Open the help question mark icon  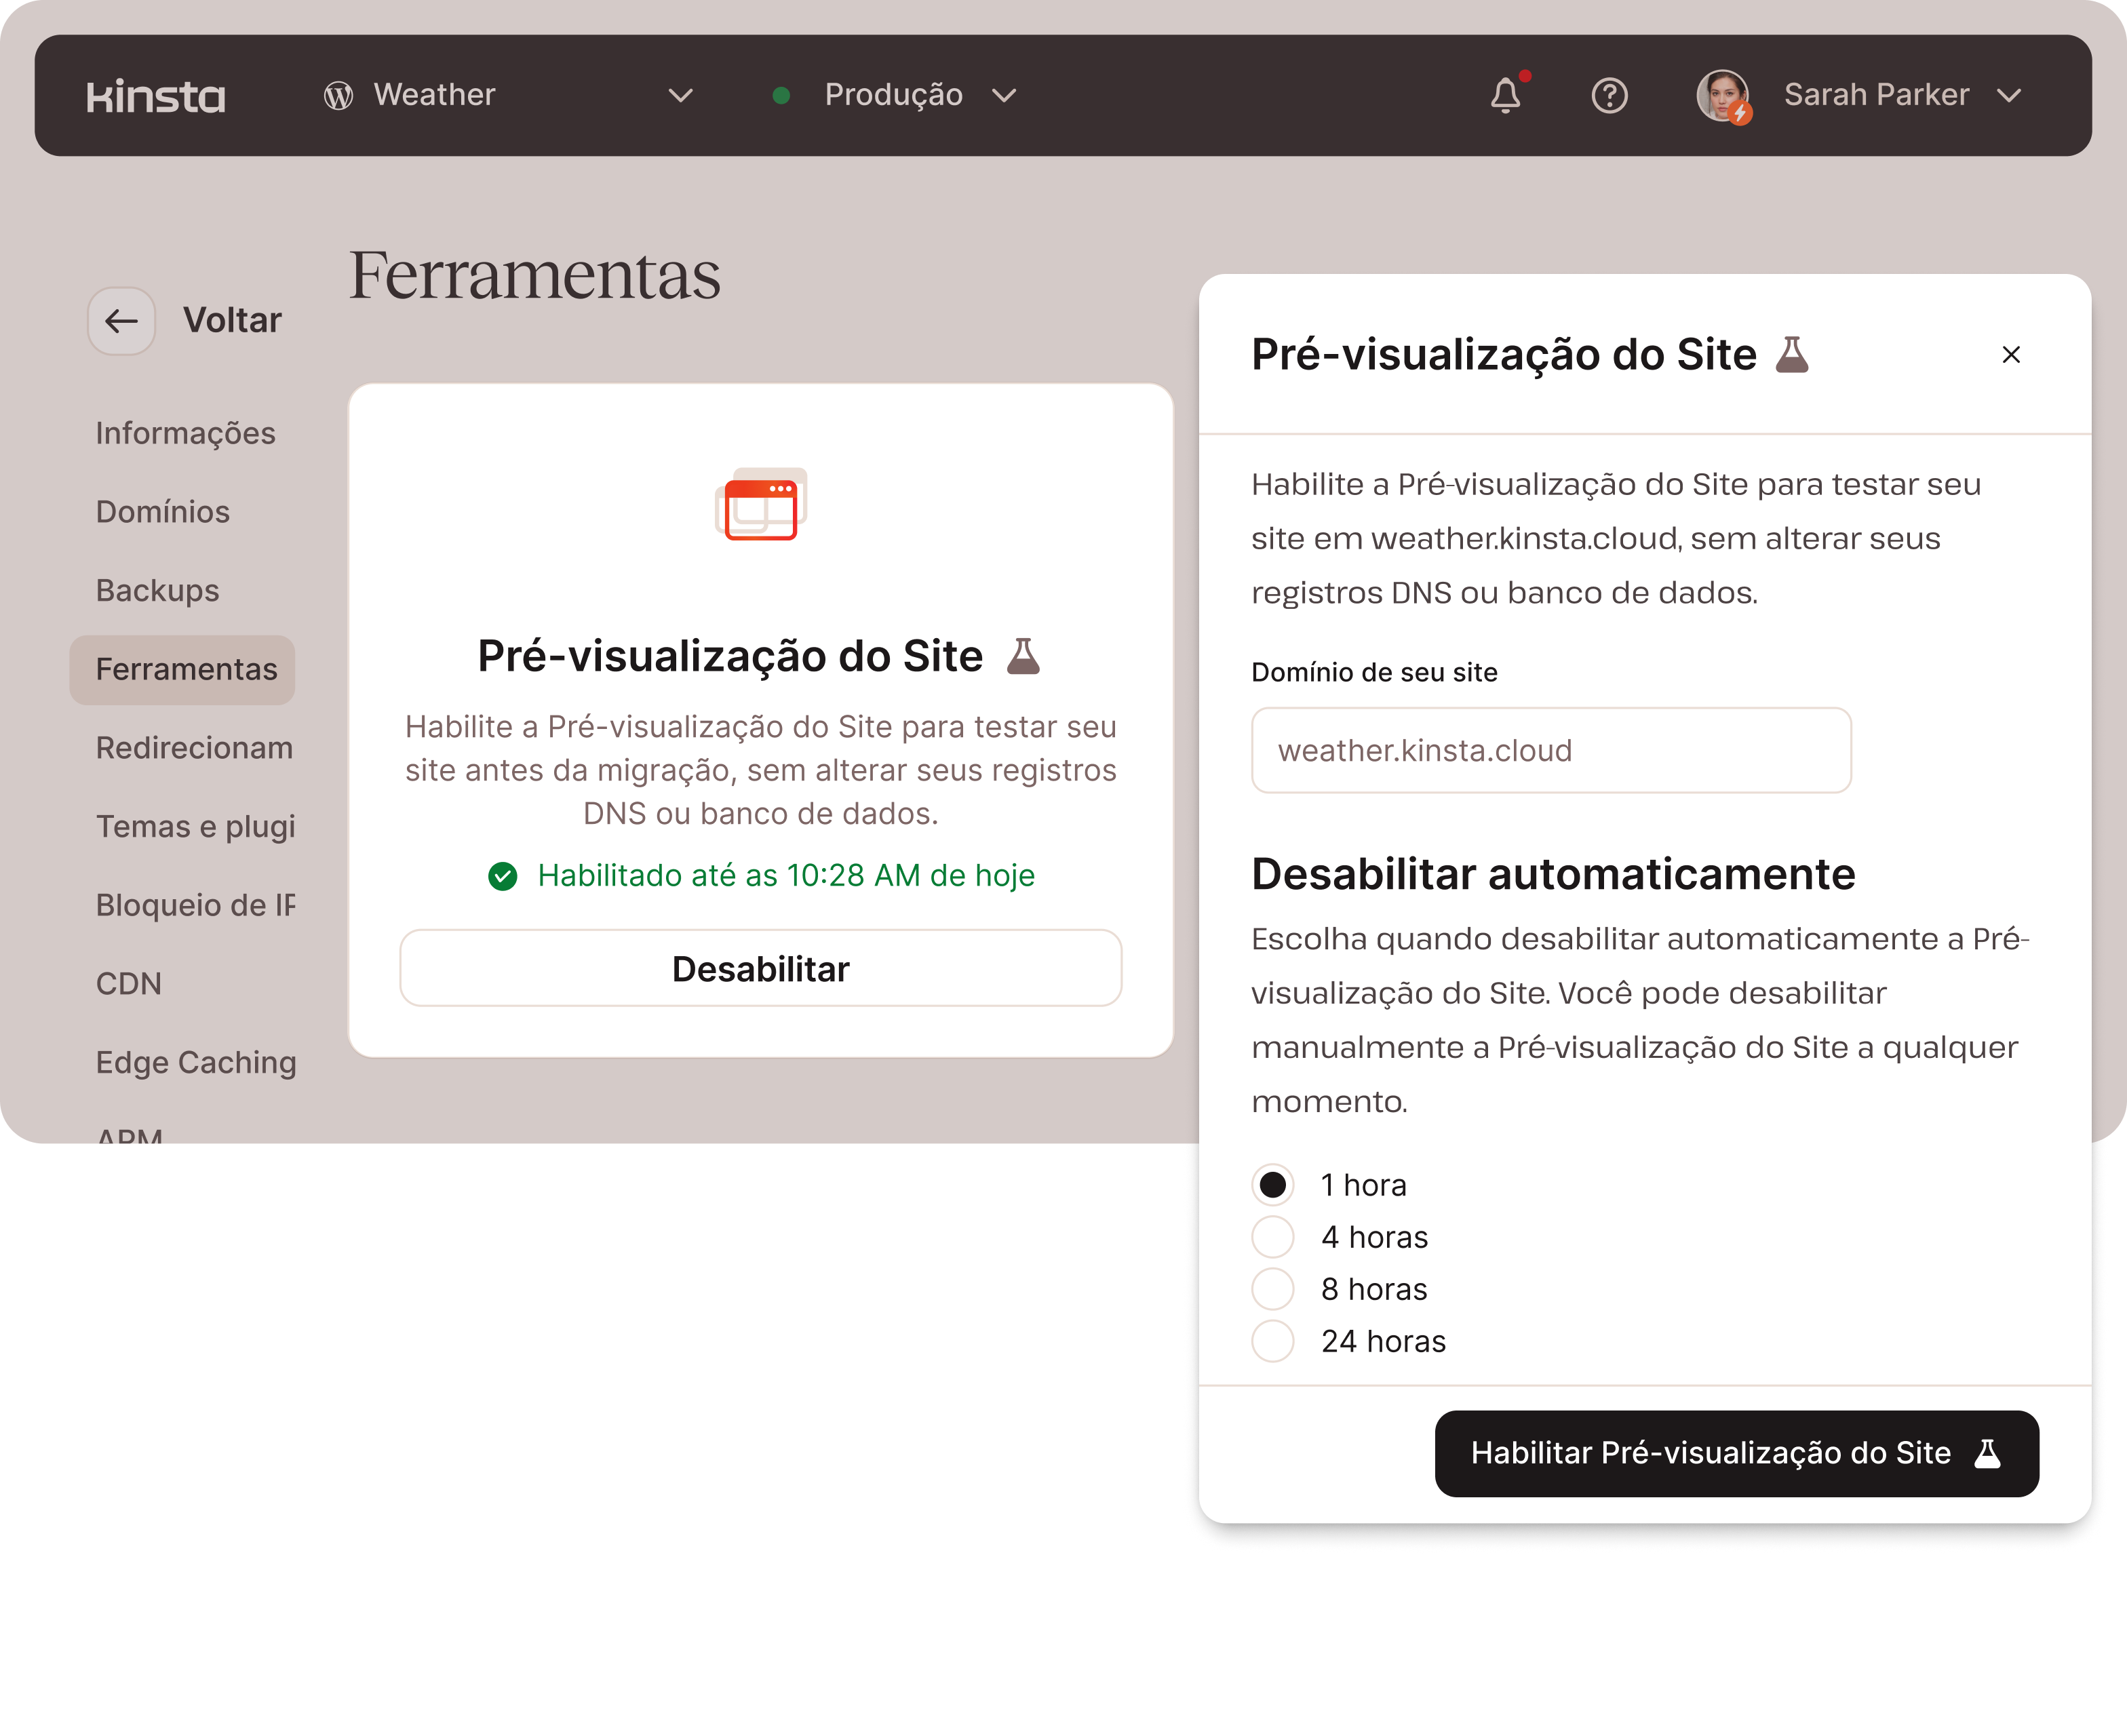[x=1609, y=96]
